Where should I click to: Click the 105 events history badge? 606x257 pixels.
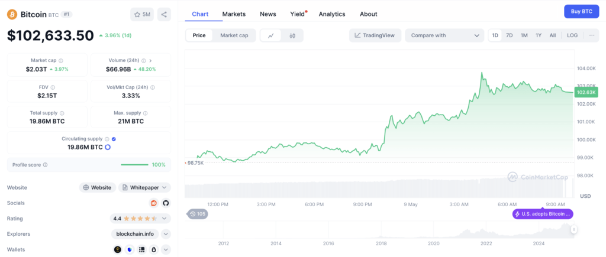click(198, 214)
